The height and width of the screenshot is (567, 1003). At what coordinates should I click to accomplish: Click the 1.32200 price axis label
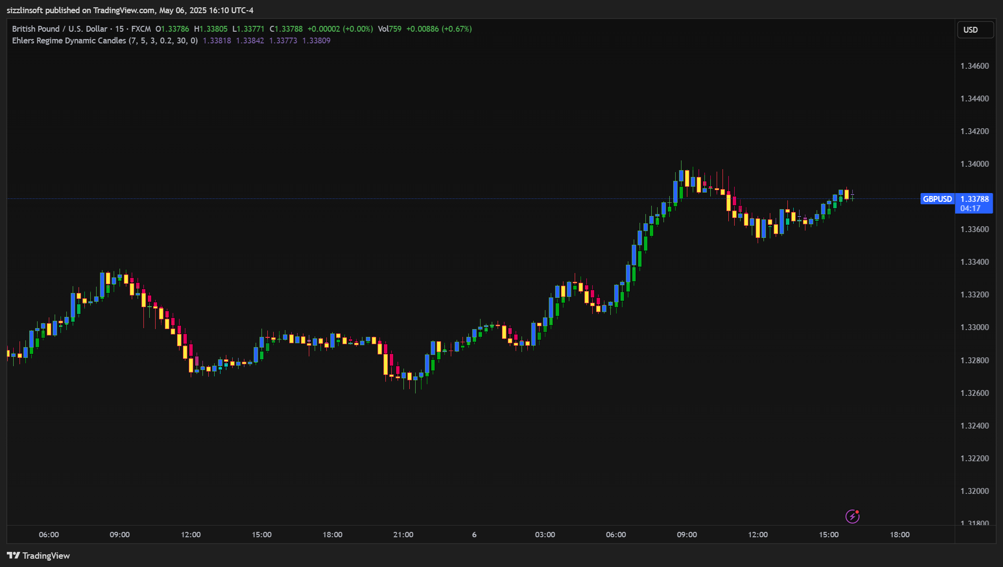point(975,458)
